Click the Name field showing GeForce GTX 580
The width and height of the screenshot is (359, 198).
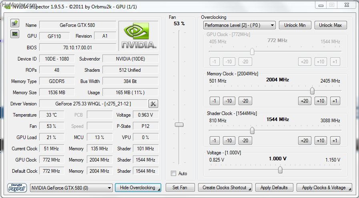pos(77,25)
